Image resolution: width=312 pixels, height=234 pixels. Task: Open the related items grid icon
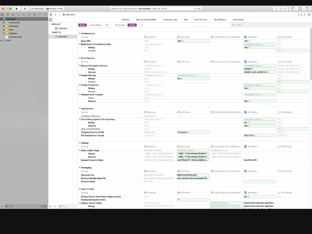point(51,15)
